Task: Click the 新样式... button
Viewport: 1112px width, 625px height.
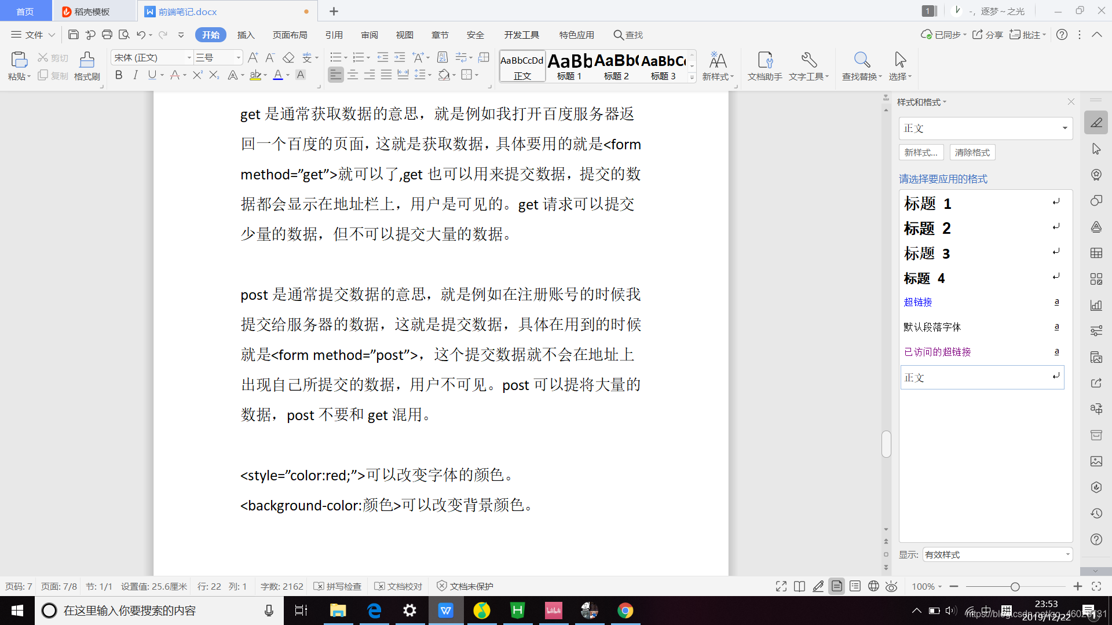Action: 921,152
